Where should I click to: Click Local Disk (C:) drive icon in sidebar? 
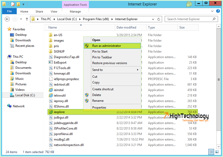(x=12, y=95)
